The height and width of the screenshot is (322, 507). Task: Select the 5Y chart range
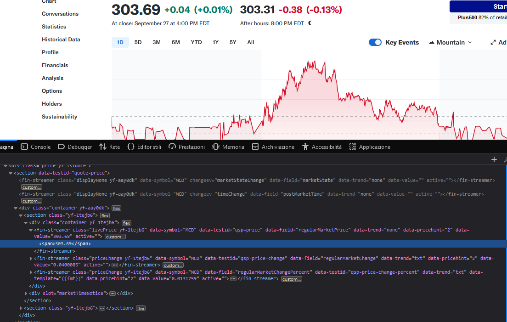(x=233, y=42)
